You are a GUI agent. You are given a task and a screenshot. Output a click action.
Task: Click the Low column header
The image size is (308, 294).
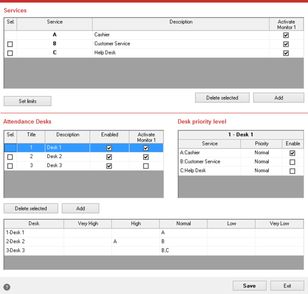(231, 224)
